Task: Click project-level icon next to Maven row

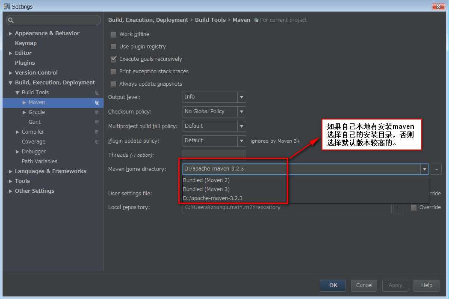Action: tap(97, 102)
